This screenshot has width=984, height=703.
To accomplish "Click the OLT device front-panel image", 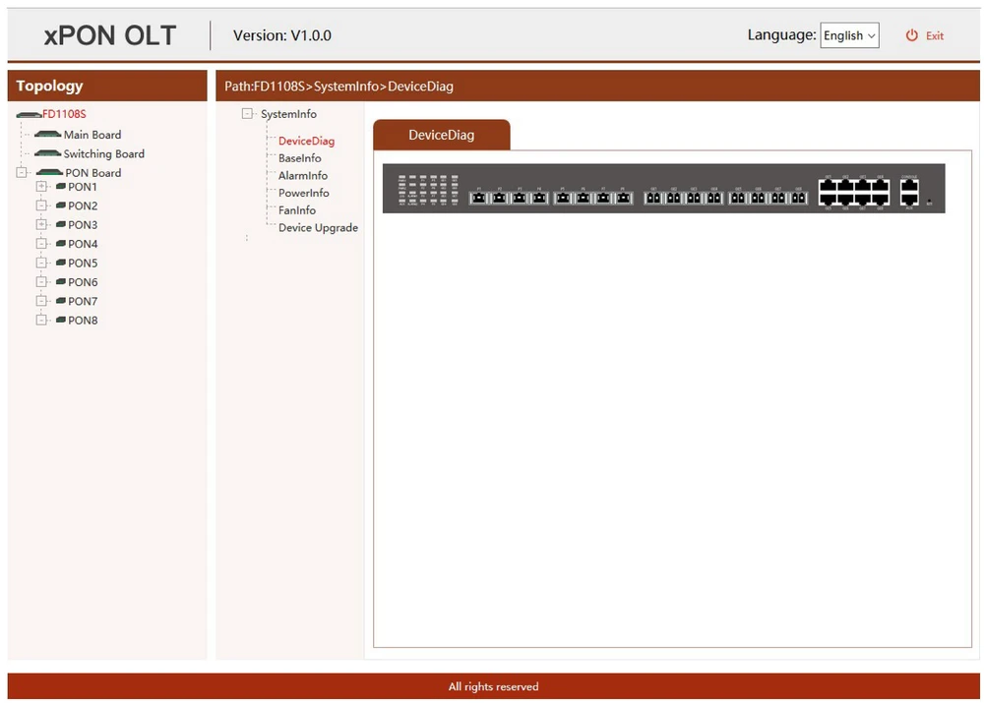I will pos(663,189).
